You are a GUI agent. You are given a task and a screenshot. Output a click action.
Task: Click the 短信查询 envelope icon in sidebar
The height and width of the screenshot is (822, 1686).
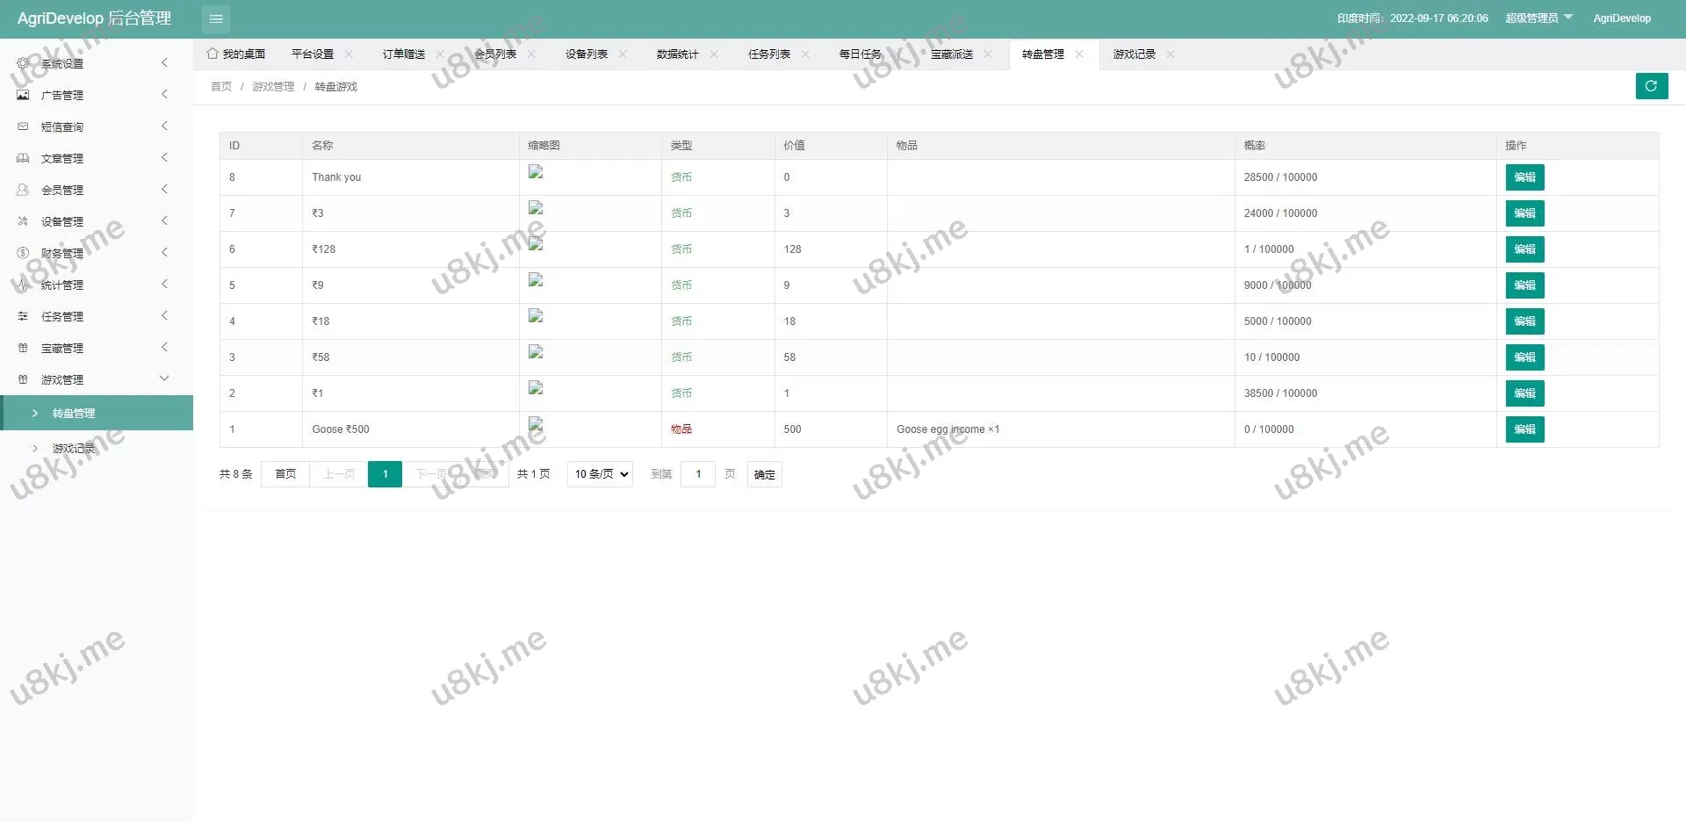point(23,126)
